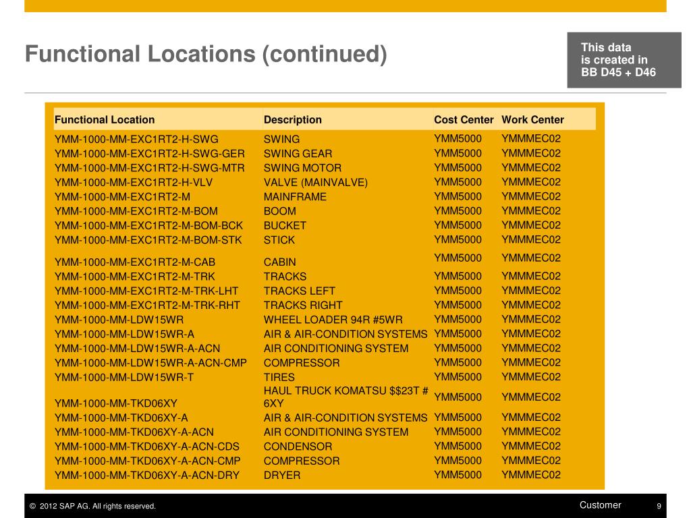The width and height of the screenshot is (691, 518).
Task: Click cell YMM-1000-MM-TKD06XY-A-ACN
Action: [134, 432]
